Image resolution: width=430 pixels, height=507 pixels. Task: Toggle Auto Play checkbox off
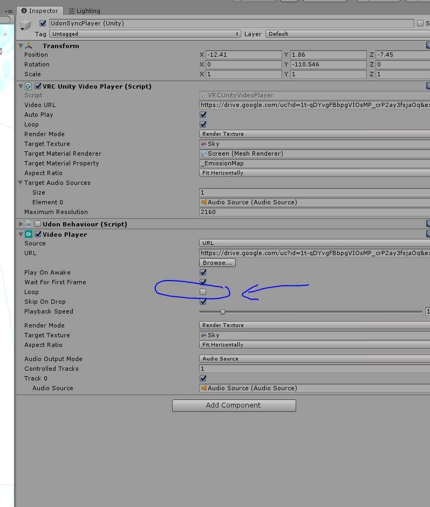[x=203, y=115]
